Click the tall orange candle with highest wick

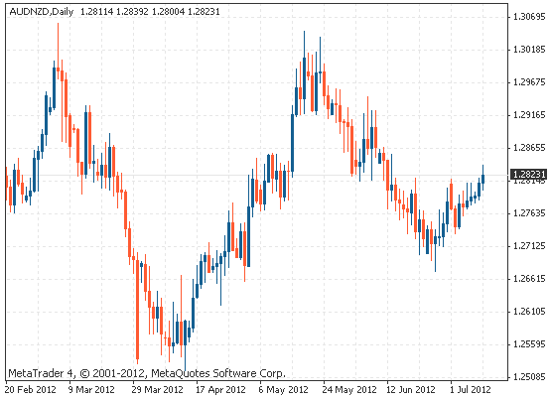(58, 69)
